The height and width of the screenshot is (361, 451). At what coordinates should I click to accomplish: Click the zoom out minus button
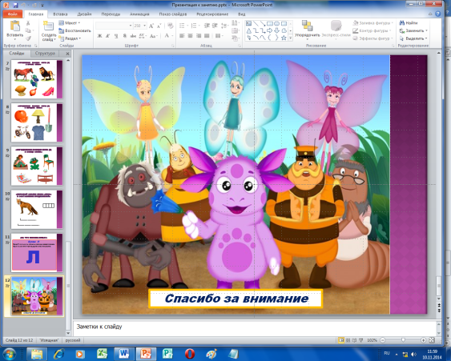(383, 340)
